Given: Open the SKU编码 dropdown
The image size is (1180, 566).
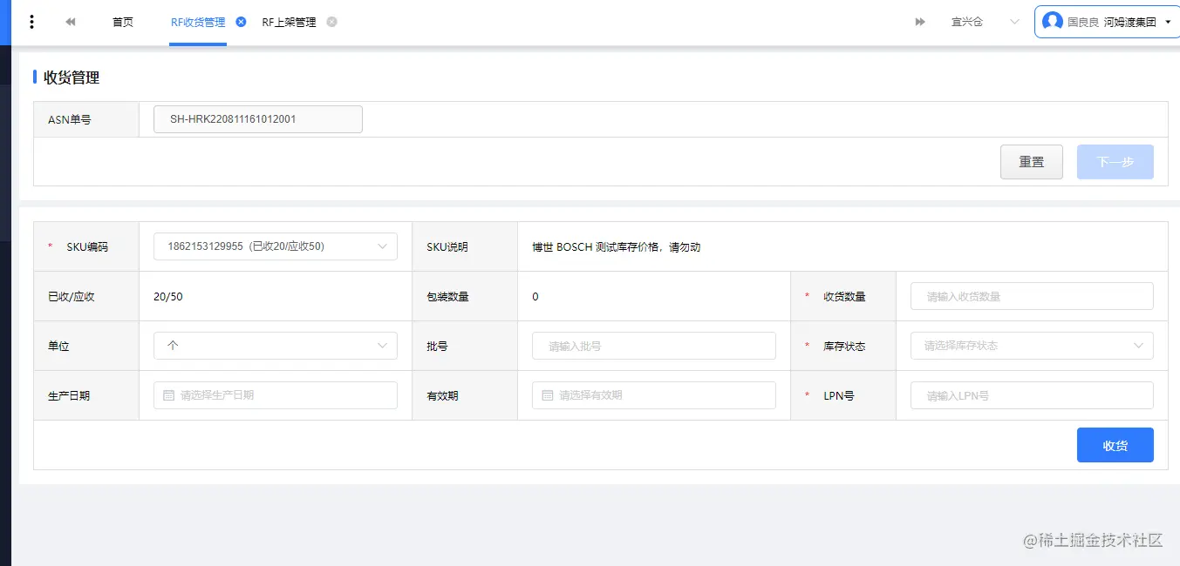Looking at the screenshot, I should coord(276,246).
